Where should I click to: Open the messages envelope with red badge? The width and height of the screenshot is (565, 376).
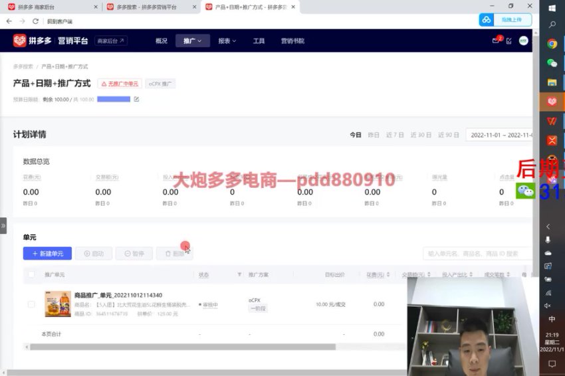pos(497,41)
